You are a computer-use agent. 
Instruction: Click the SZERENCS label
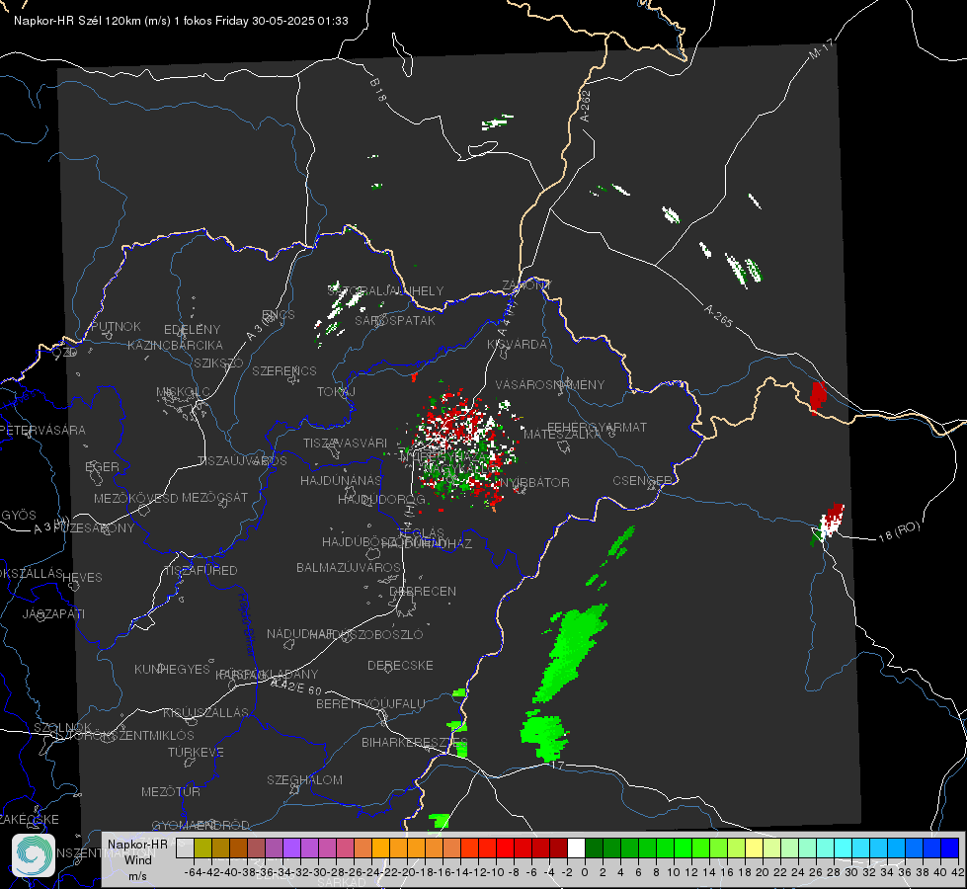tap(284, 370)
